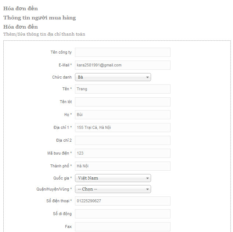Click the Thành phố field with Hà Nội
This screenshot has width=233, height=232.
click(123, 166)
